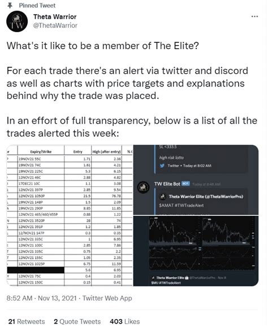The height and width of the screenshot is (327, 268).
Task: Click the Twitter Web App source link
Action: pyautogui.click(x=107, y=298)
